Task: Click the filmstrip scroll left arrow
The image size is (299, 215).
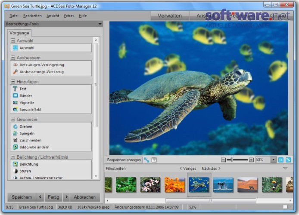Action: (x=108, y=200)
